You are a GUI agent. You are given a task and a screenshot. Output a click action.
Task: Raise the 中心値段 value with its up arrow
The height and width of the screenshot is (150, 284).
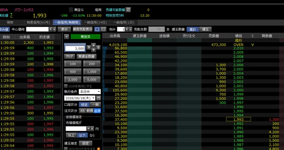point(54,29)
